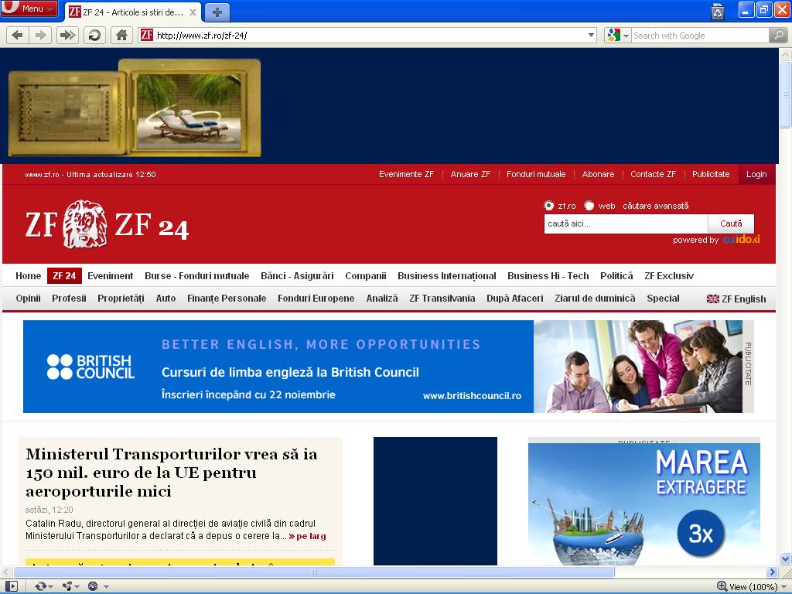
Task: Open the closed tabs trash icon
Action: tap(717, 11)
